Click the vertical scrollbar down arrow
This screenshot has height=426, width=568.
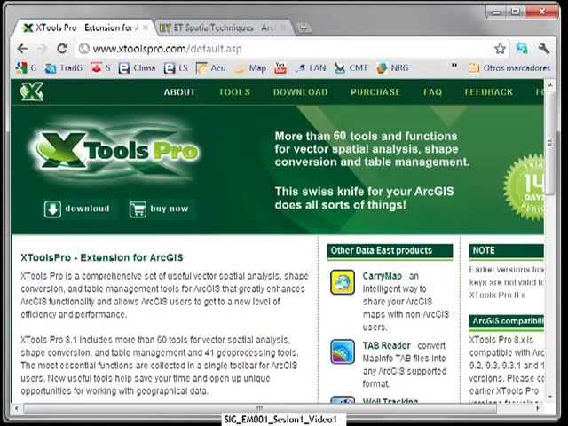coord(550,397)
